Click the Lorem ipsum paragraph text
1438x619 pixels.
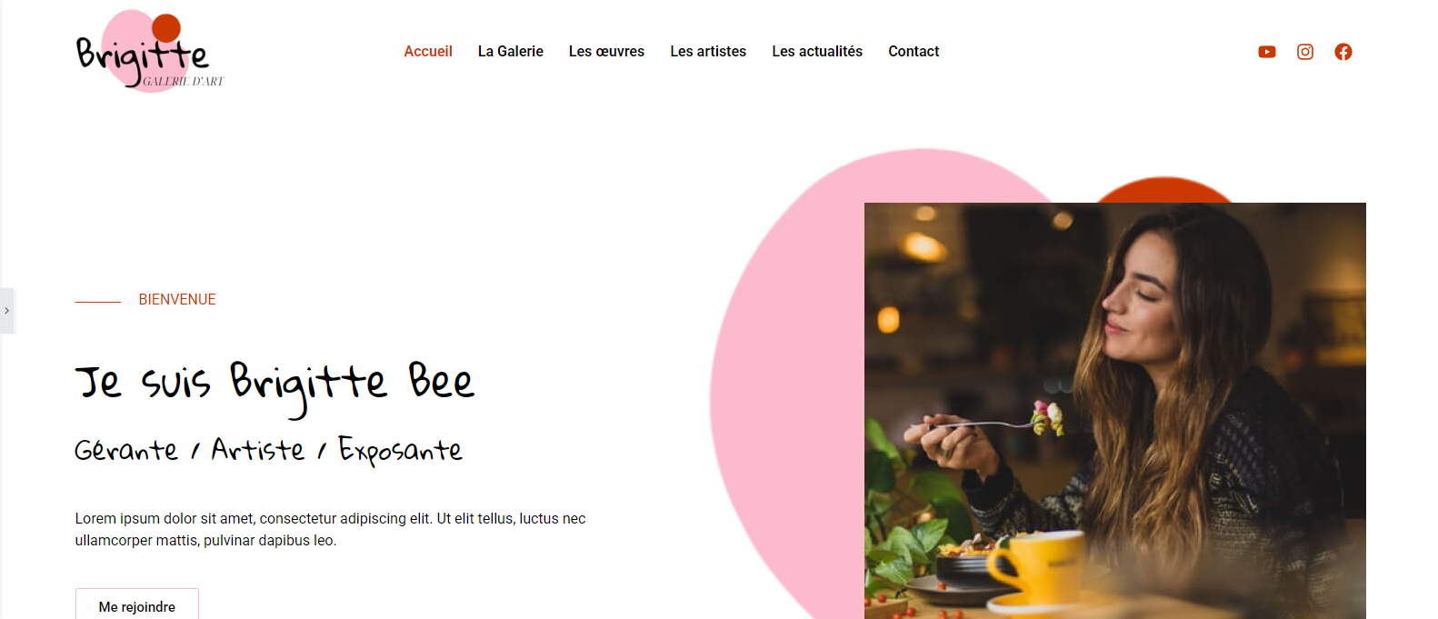pyautogui.click(x=330, y=529)
